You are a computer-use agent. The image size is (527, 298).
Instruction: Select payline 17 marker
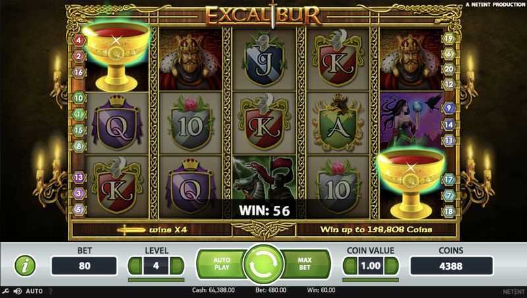[449, 179]
